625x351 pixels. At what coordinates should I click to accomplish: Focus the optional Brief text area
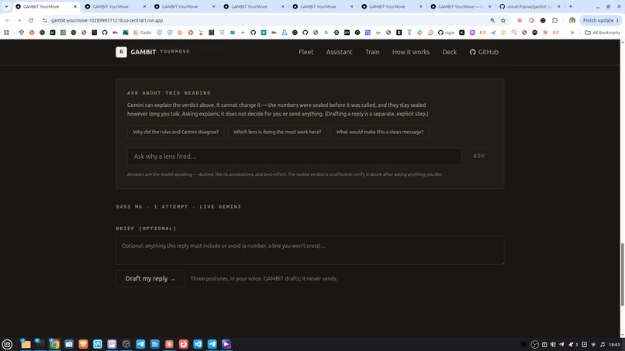309,250
